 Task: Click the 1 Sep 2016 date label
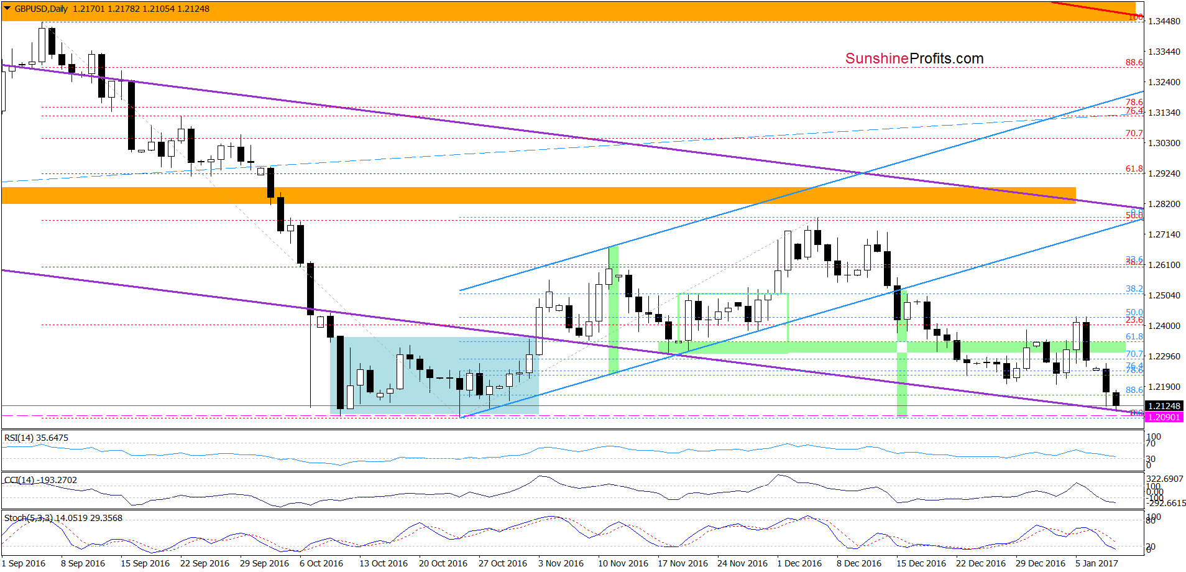(x=24, y=563)
